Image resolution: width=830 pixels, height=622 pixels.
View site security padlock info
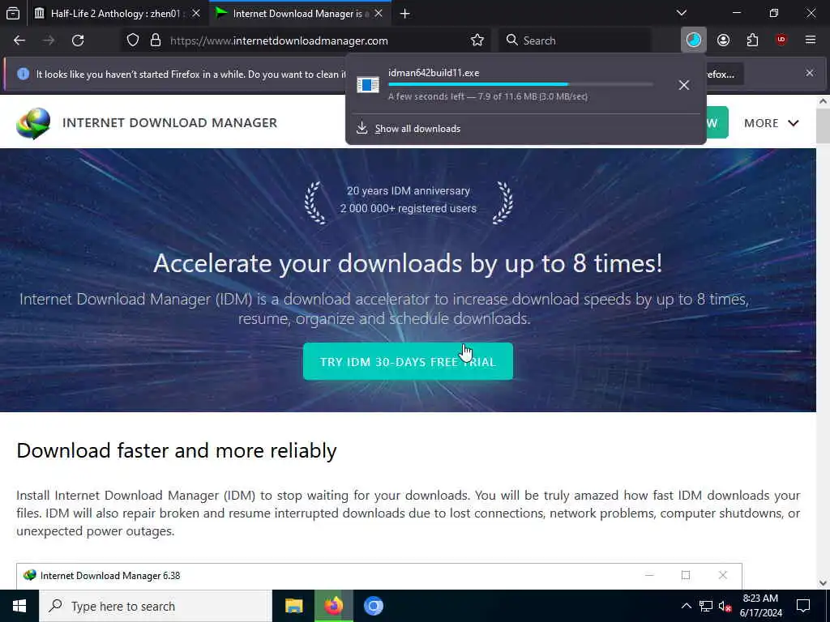[156, 40]
